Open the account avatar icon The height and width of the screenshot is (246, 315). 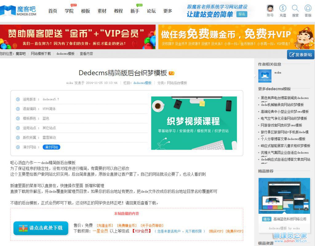click(x=270, y=8)
